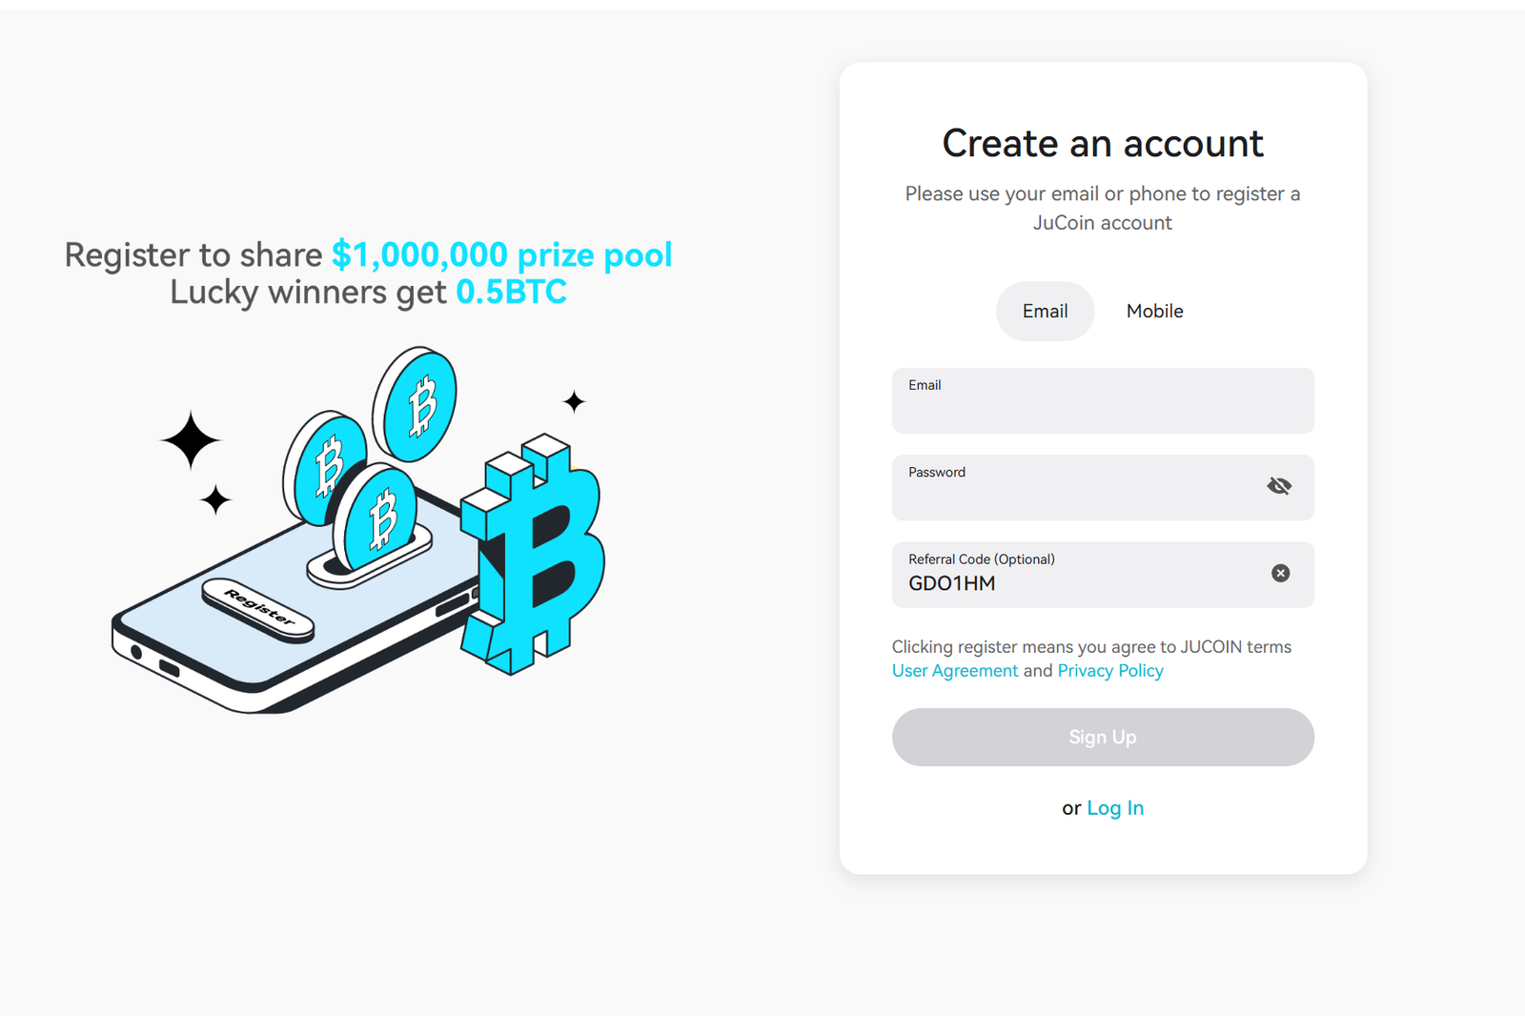Click the small sparkle near Bitcoin symbol
Image resolution: width=1525 pixels, height=1016 pixels.
pyautogui.click(x=574, y=401)
